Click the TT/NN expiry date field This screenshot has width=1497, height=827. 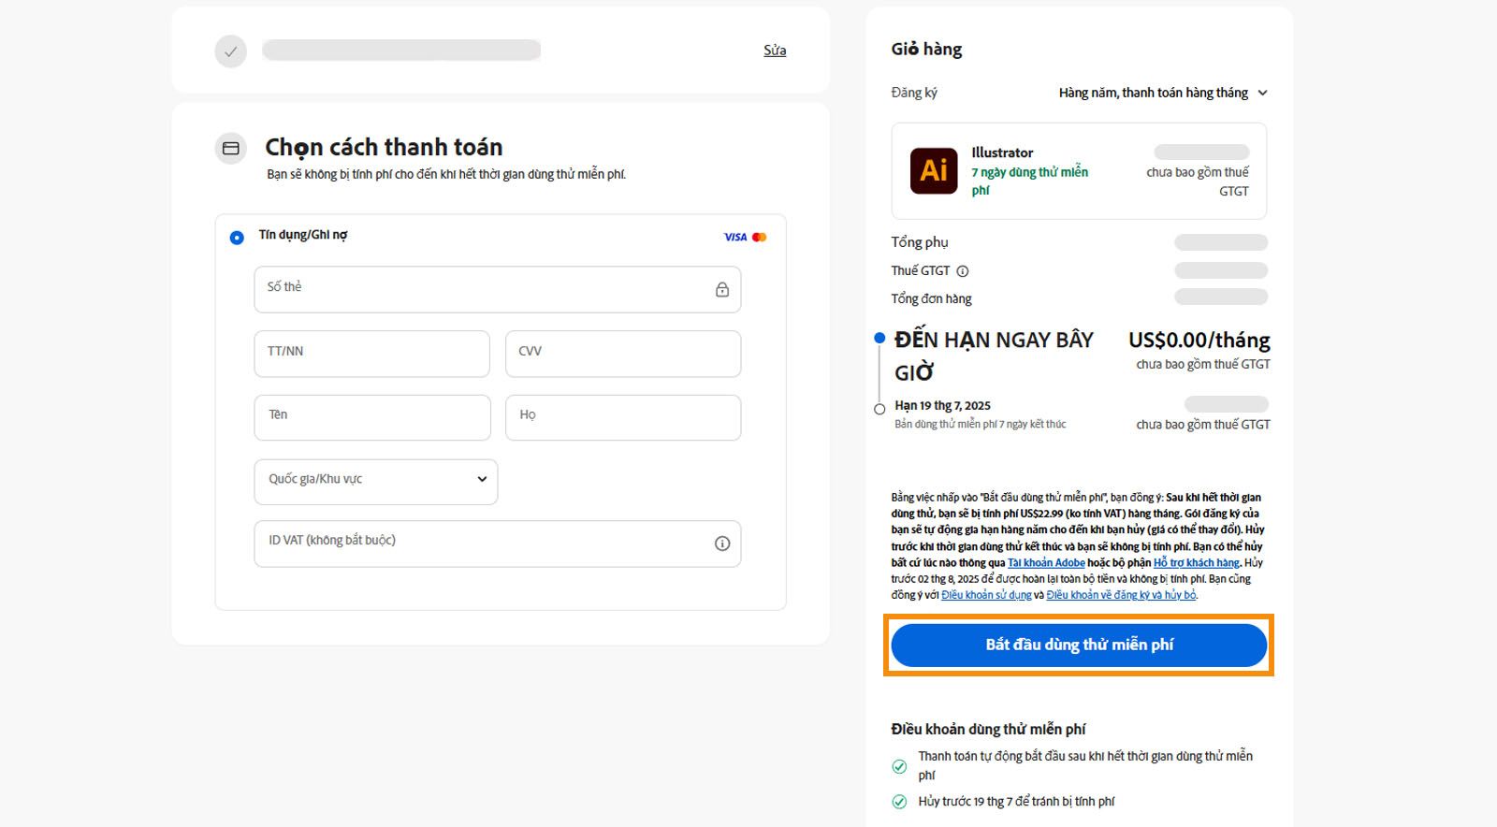tap(371, 354)
